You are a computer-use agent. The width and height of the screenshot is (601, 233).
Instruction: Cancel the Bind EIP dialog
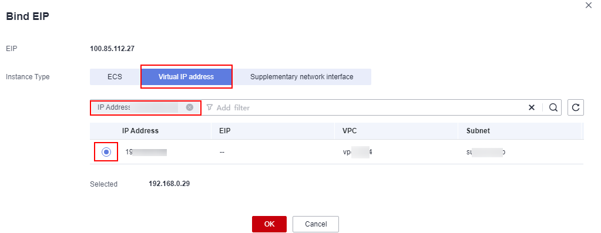click(x=316, y=224)
